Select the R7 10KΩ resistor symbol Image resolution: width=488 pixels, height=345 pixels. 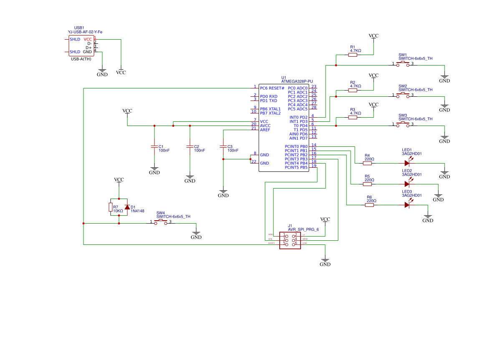pyautogui.click(x=111, y=207)
